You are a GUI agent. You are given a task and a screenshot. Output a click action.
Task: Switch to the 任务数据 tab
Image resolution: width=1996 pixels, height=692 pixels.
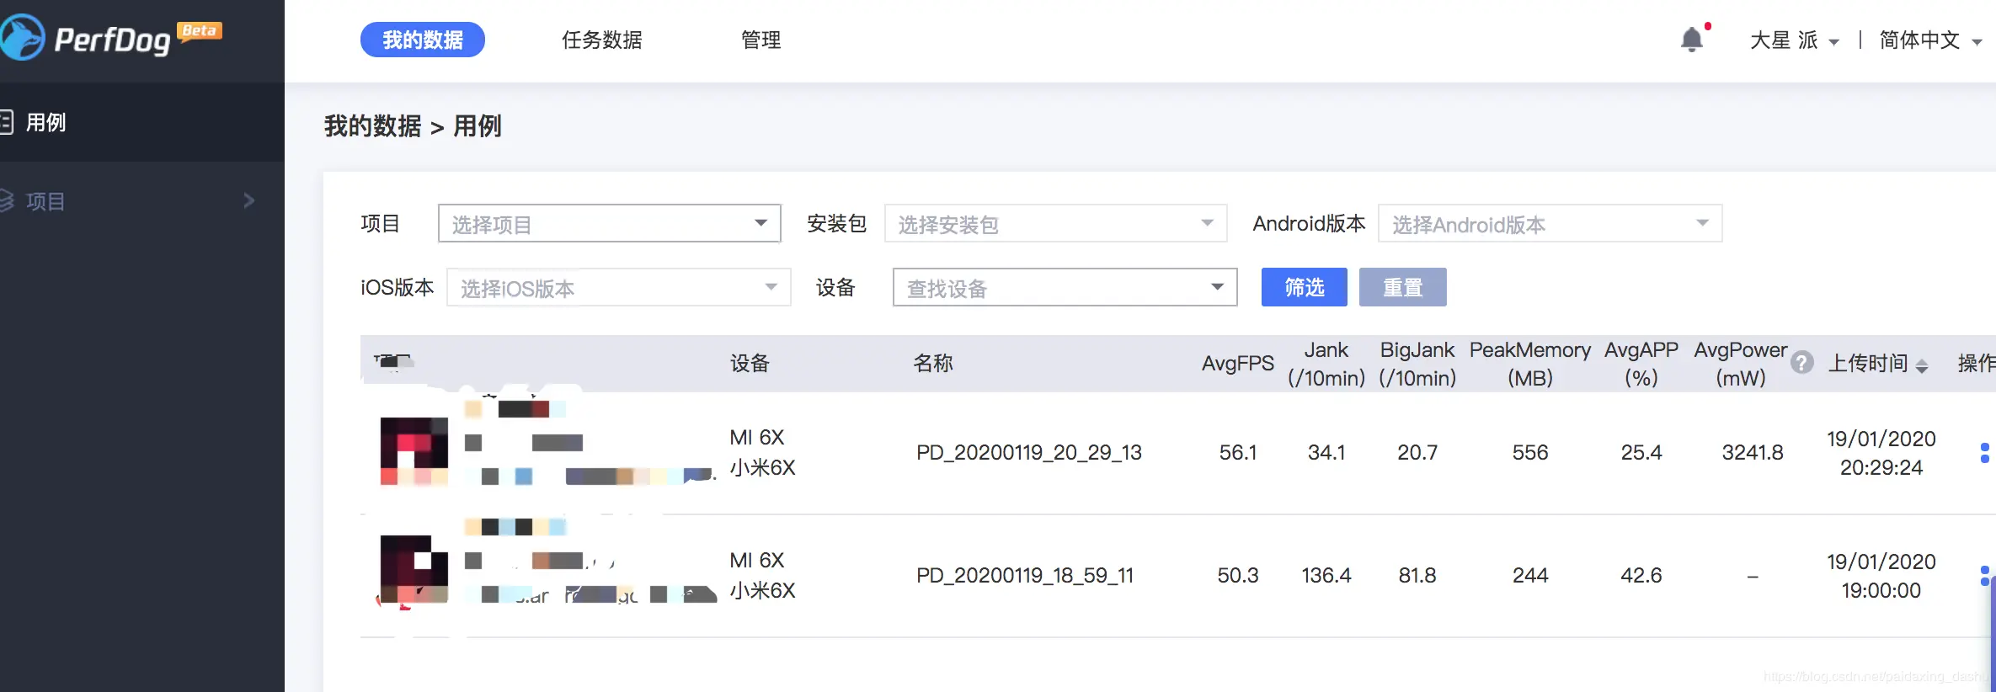point(601,40)
